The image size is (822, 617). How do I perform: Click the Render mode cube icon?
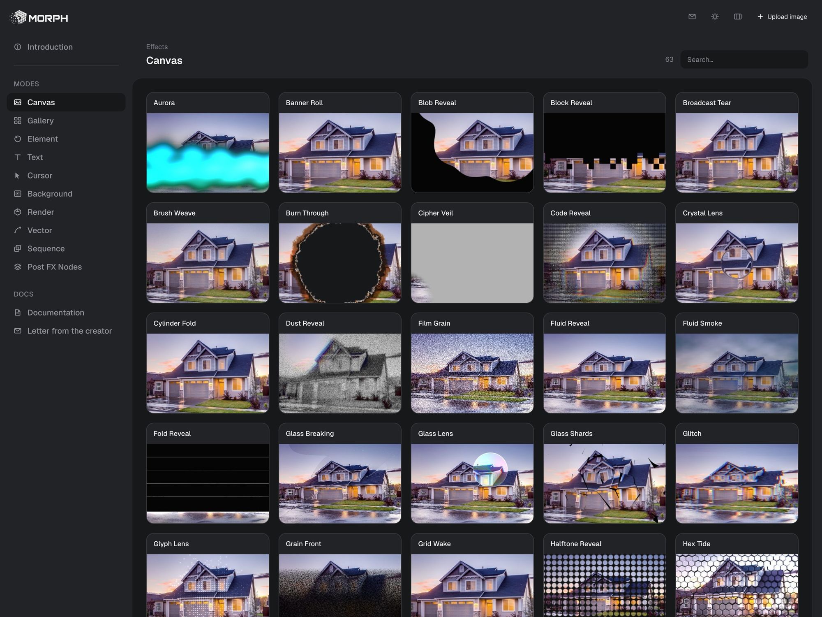pos(18,212)
